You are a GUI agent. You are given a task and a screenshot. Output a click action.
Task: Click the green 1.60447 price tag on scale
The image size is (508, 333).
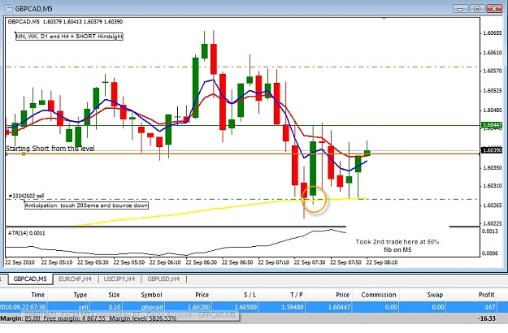[492, 125]
